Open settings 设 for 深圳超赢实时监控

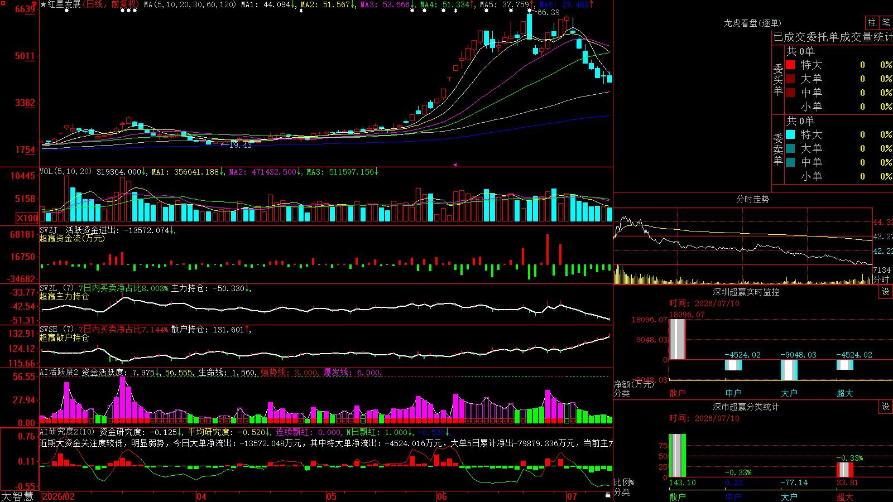[x=886, y=292]
